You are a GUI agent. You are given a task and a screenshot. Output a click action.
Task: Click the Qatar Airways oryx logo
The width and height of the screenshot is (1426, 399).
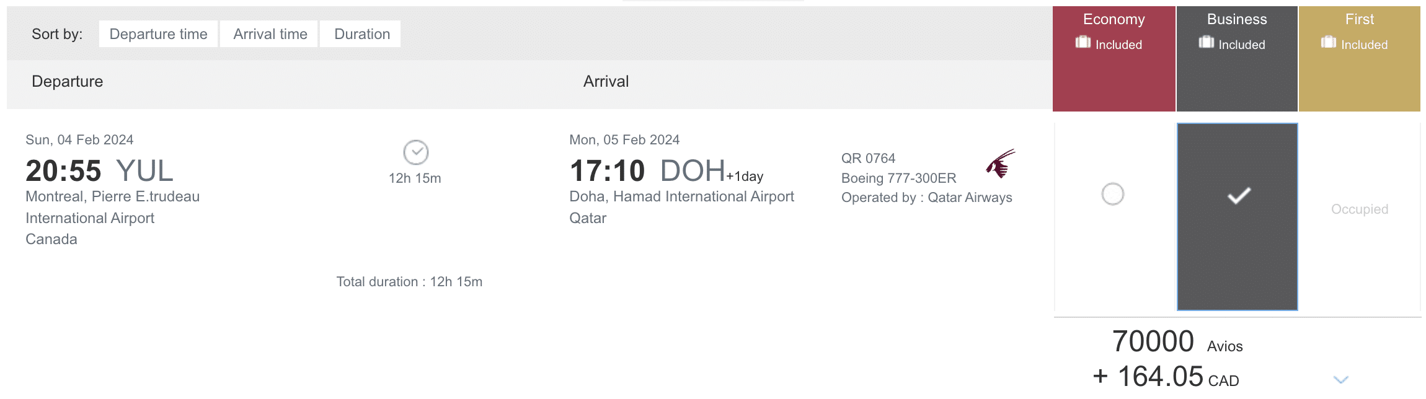click(x=1000, y=164)
